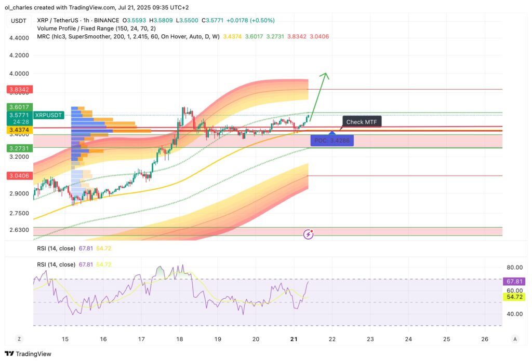Viewport: 532px width, 362px height.
Task: Open the XRP / TetherUS symbol legend
Action: coord(57,20)
